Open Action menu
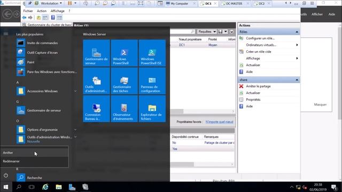This screenshot has height=192, width=342. [42, 11]
